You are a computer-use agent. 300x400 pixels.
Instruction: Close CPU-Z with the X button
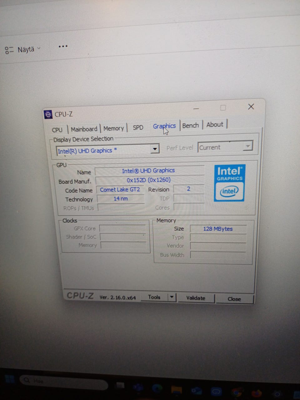[251, 107]
